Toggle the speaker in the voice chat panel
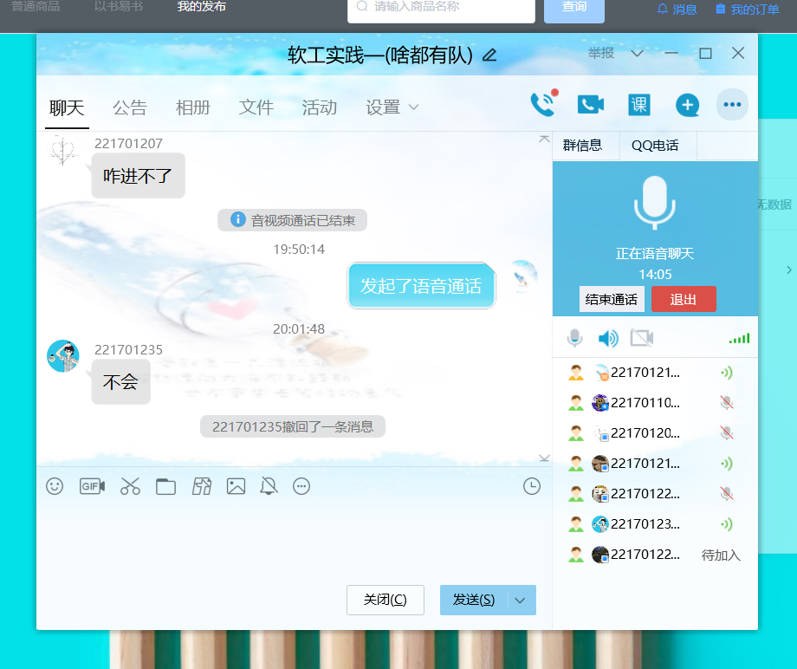The image size is (797, 669). 607,338
